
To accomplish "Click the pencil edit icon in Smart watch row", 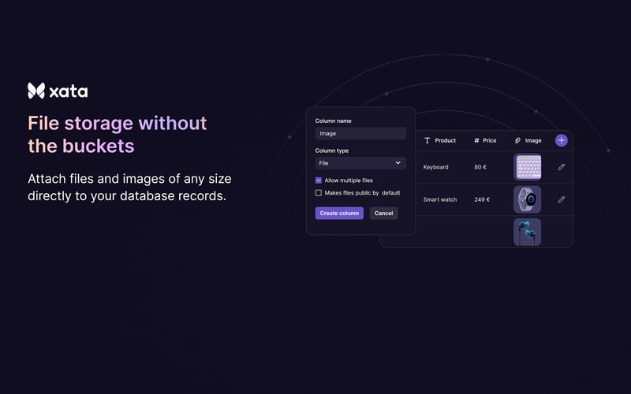I will [x=562, y=199].
